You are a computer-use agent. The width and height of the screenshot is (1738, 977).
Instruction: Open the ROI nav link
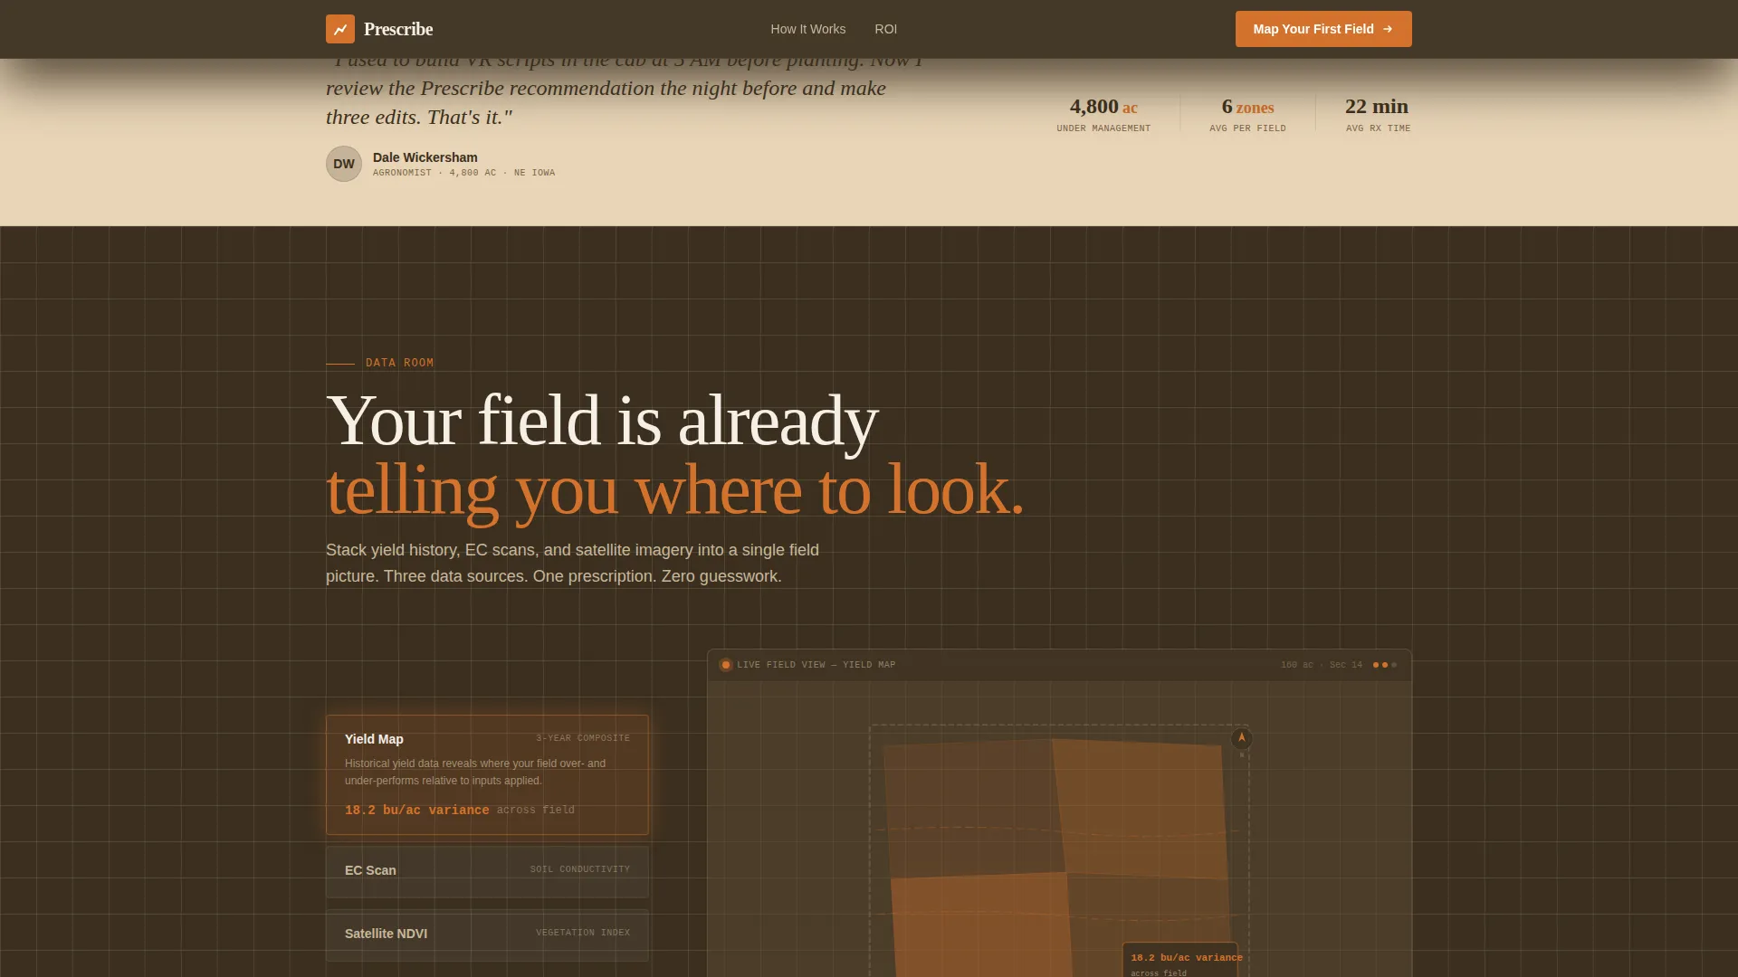click(x=886, y=29)
